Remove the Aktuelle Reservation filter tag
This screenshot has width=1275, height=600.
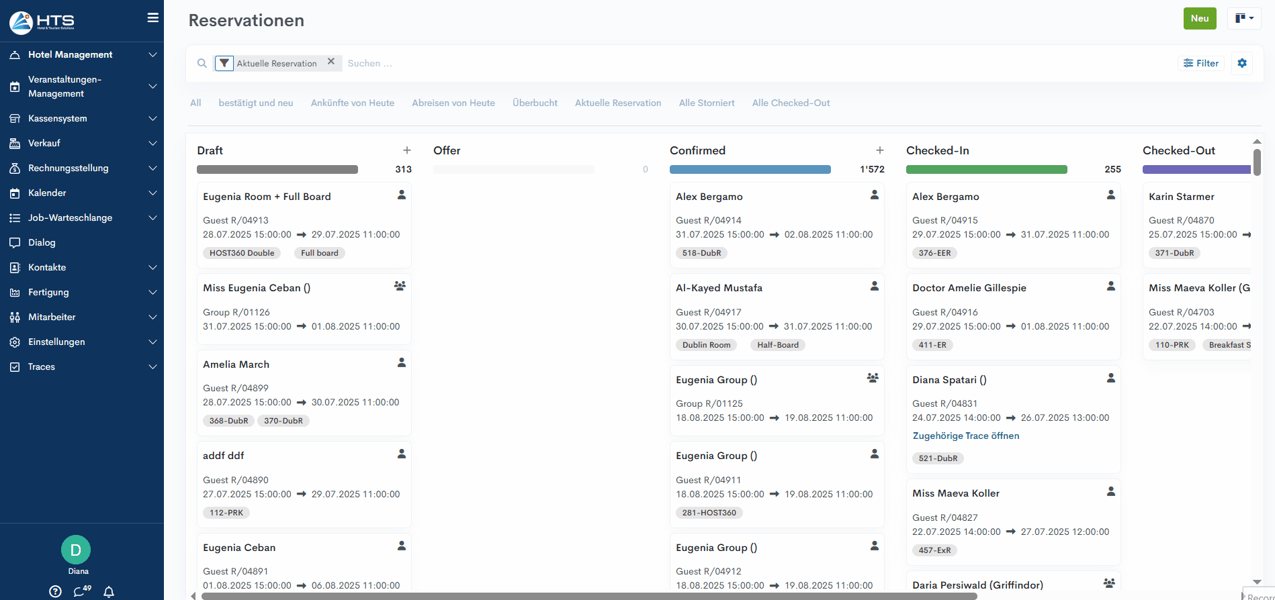point(331,62)
